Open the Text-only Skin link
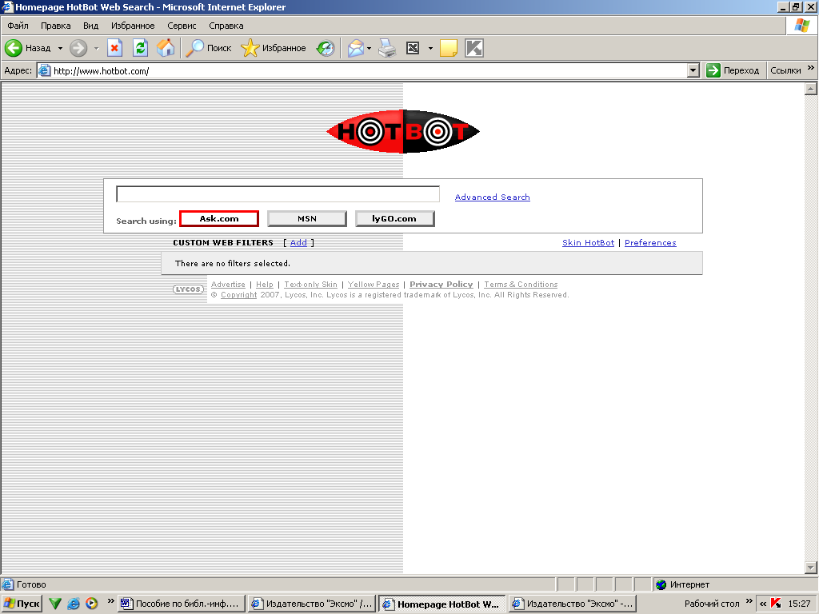Image resolution: width=819 pixels, height=614 pixels. click(311, 285)
